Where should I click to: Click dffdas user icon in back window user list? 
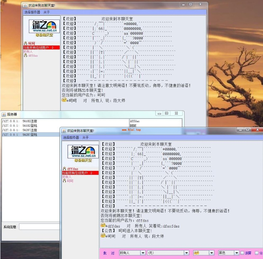click(x=25, y=55)
